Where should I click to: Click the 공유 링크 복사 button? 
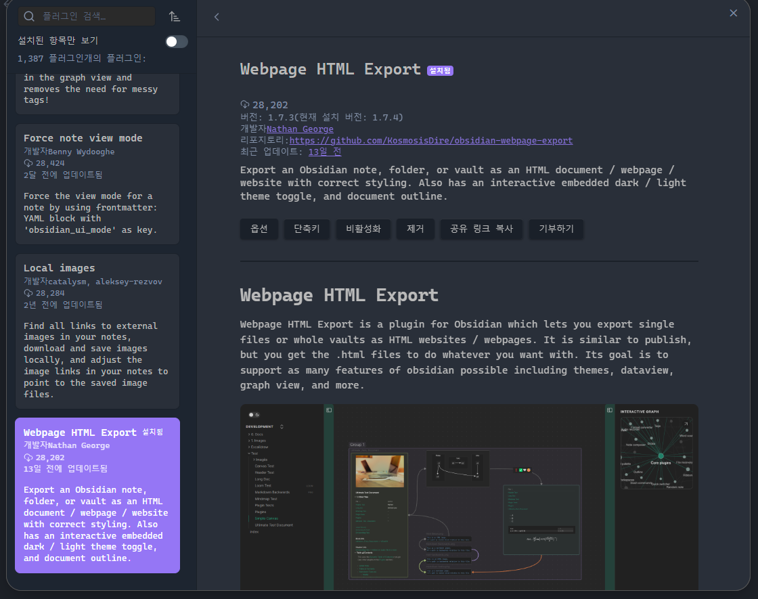[481, 229]
